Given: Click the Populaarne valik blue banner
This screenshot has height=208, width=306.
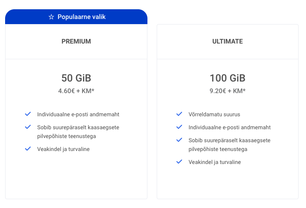Looking at the screenshot, I should (76, 17).
